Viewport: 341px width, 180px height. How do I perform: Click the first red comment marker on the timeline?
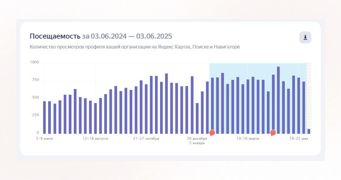[x=212, y=133]
